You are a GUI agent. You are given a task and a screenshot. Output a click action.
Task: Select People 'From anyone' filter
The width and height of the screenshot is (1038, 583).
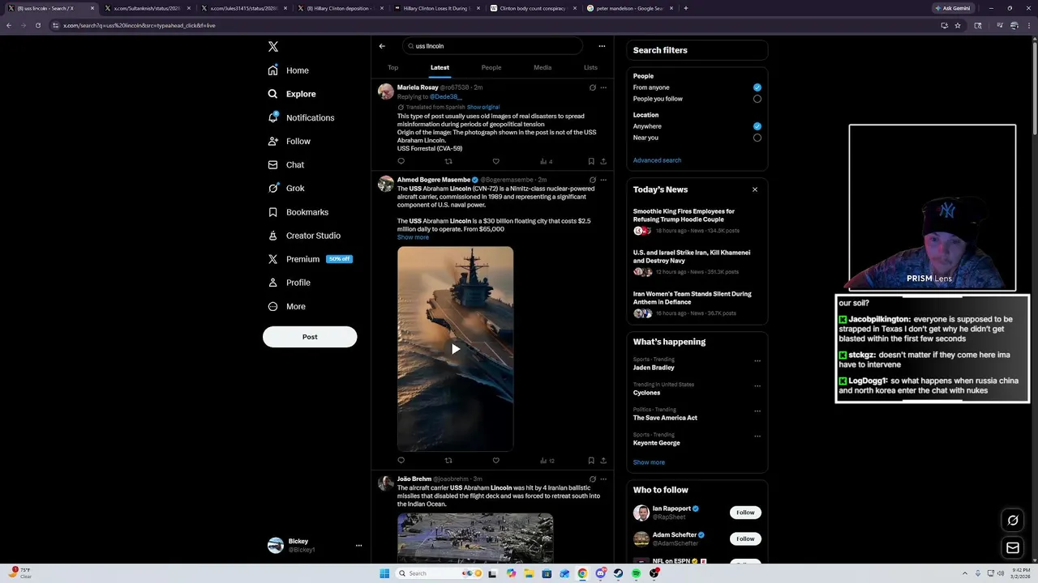click(757, 87)
